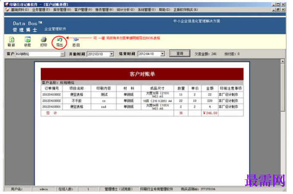Click the 总计 total row label
The image size is (293, 194).
click(x=52, y=113)
